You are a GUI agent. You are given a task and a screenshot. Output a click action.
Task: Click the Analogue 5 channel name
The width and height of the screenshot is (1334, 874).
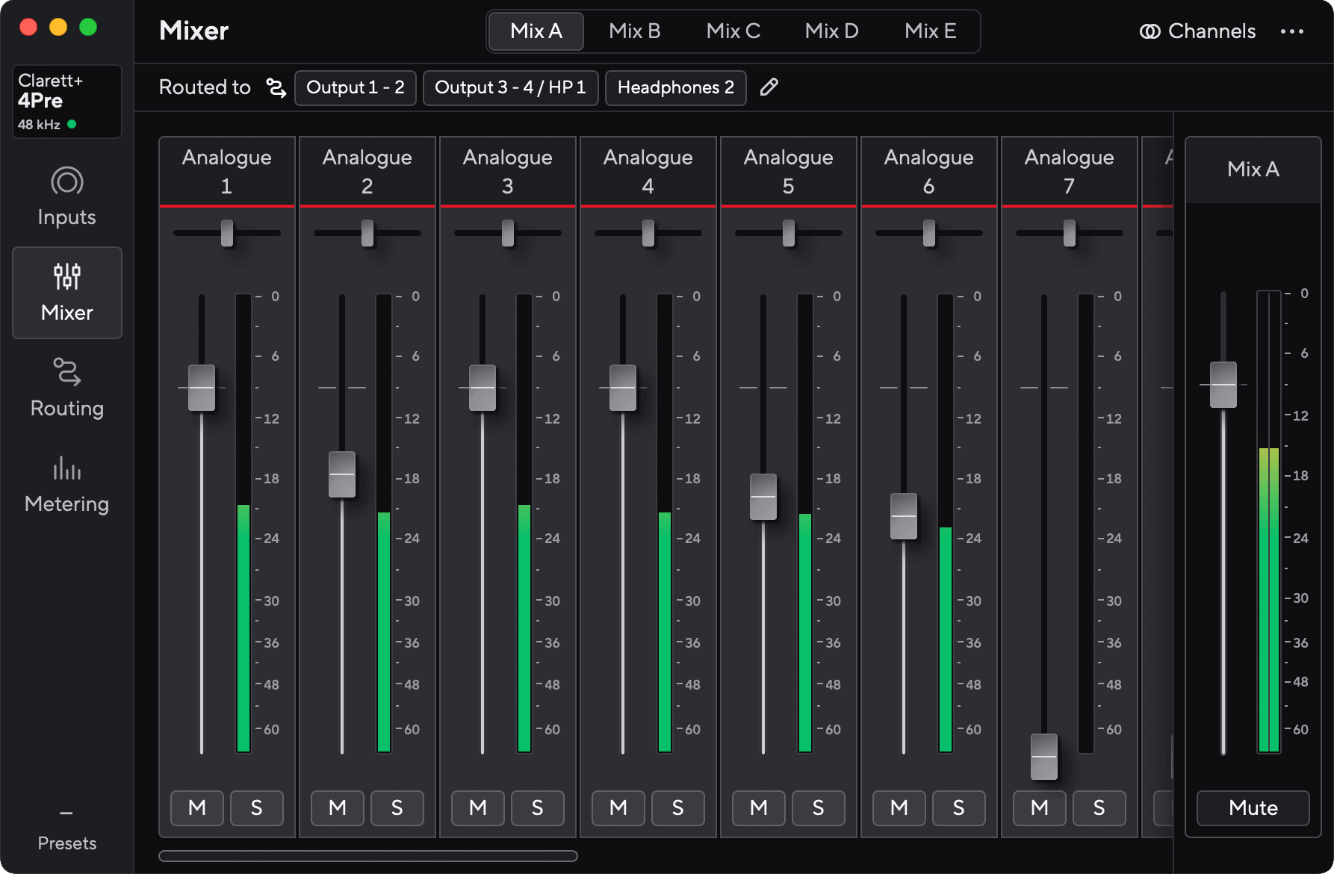(x=789, y=171)
